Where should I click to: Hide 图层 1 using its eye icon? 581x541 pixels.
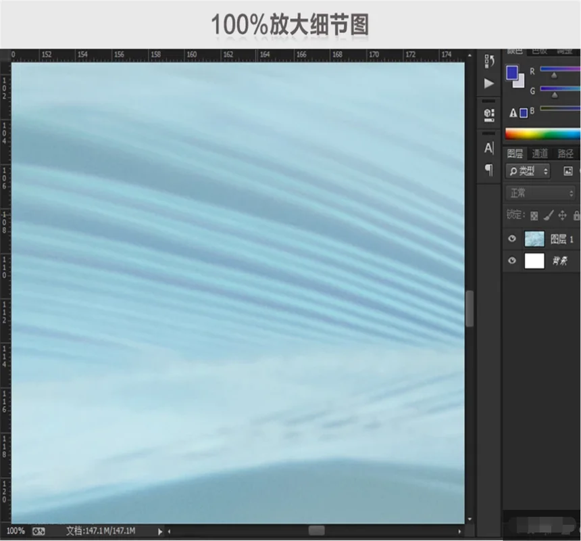511,239
